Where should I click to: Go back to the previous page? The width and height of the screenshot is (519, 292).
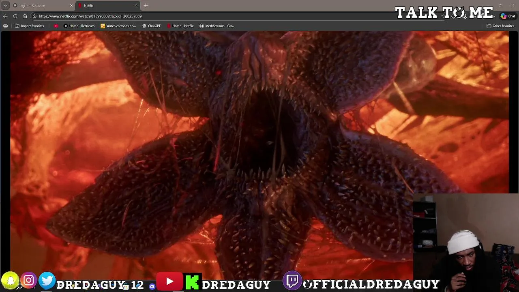5,16
